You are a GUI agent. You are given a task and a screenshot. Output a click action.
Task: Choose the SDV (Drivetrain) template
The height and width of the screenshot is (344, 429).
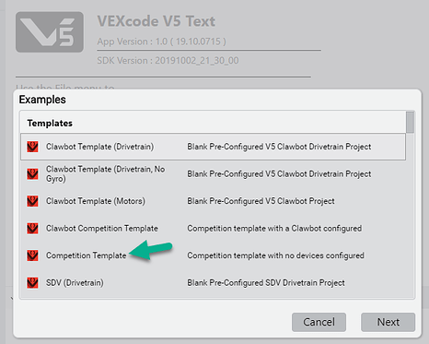[213, 283]
